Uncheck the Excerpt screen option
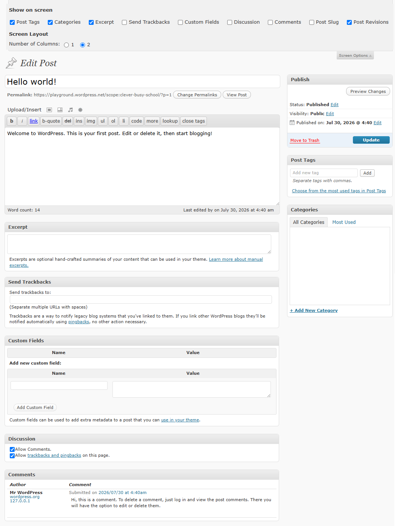395x526 pixels. point(91,22)
